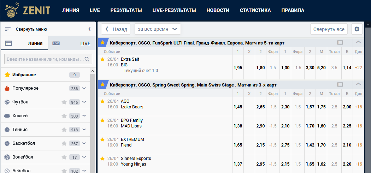371x173 pixels.
Task: Click the Популярное flame icon
Action: coord(7,88)
